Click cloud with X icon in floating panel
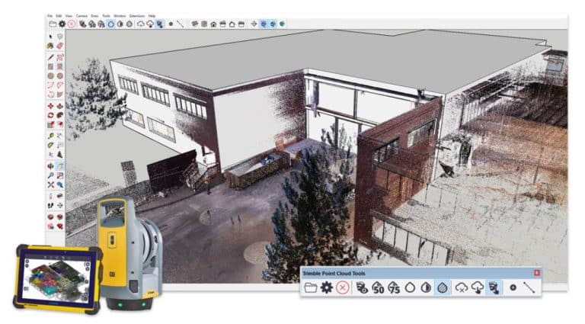The image size is (585, 324). point(462,288)
